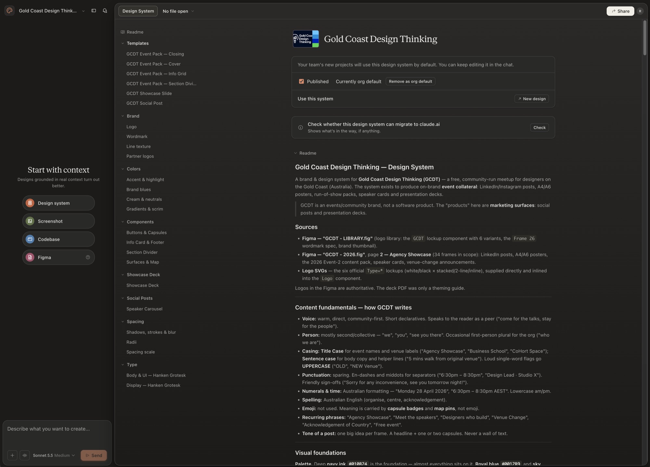Open Section Divider component
650x467 pixels.
[x=142, y=252]
